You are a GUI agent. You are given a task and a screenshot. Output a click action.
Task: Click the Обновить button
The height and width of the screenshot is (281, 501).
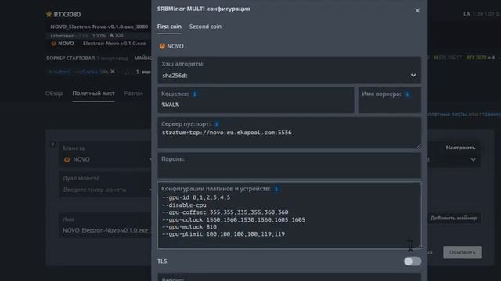click(x=463, y=252)
